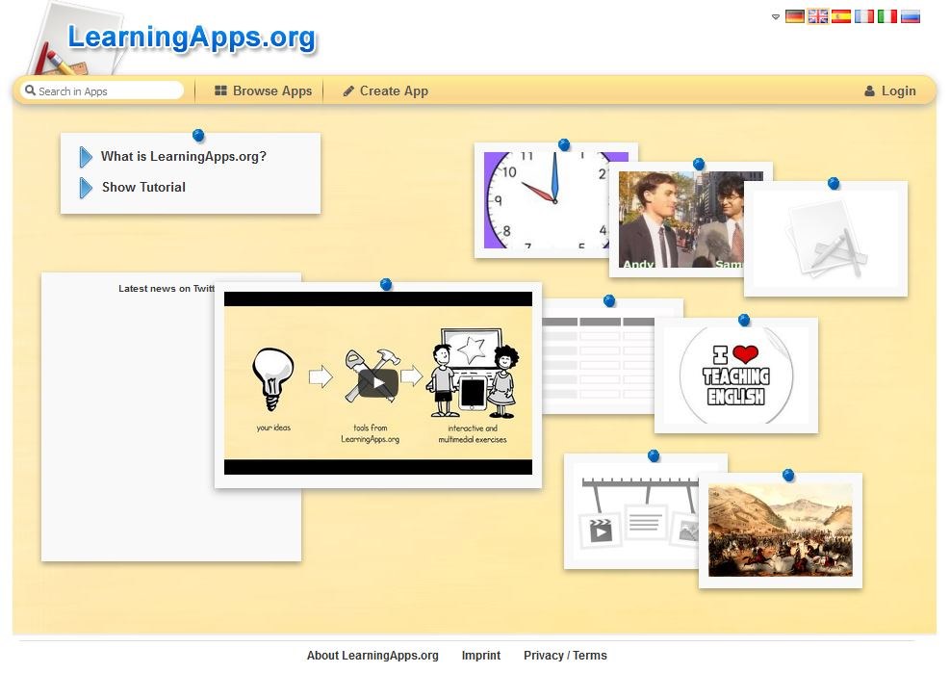Click the LearningApps.org logo
The height and width of the screenshot is (673, 950).
[x=191, y=39]
